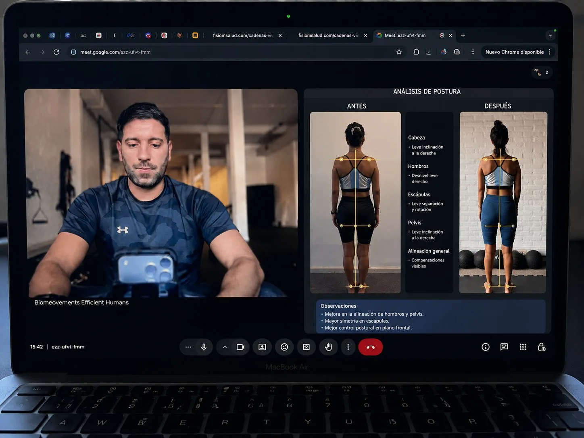Click the red-blue round extension icon
584x438 pixels.
pyautogui.click(x=444, y=52)
